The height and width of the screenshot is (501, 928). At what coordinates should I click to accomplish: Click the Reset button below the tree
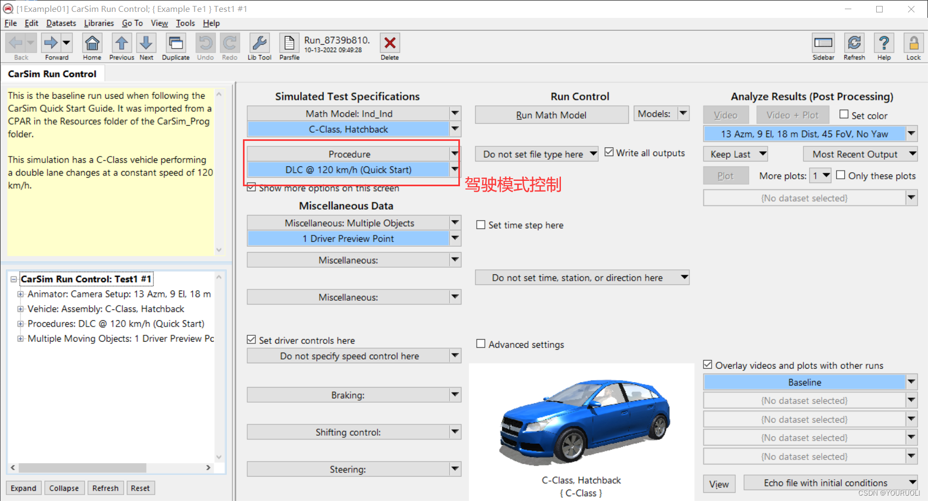pos(140,488)
